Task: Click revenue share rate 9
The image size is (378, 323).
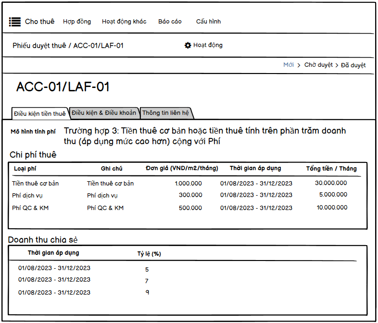Action: (147, 292)
